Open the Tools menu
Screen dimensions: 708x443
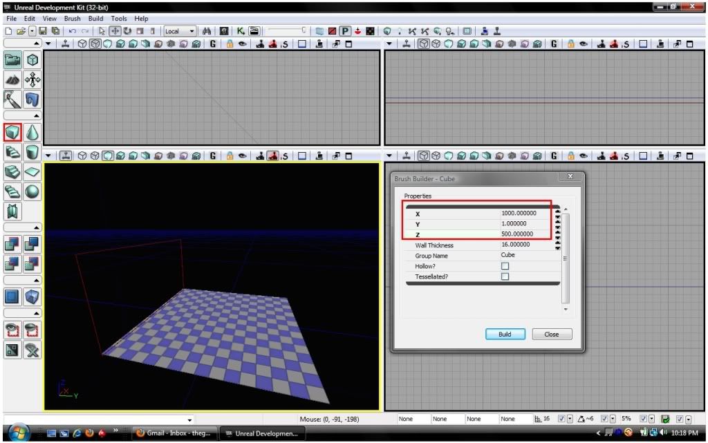[x=119, y=19]
